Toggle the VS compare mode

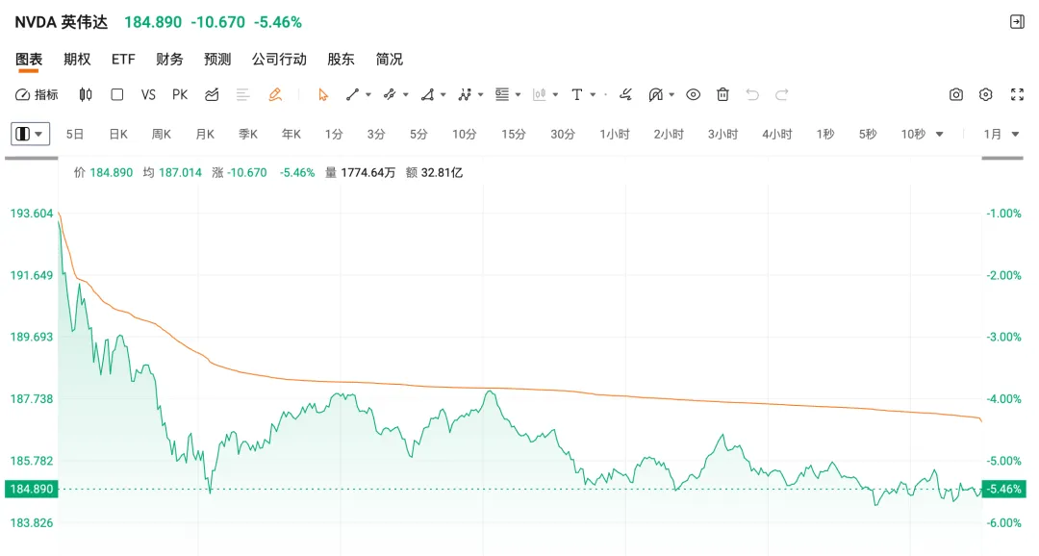click(x=148, y=94)
